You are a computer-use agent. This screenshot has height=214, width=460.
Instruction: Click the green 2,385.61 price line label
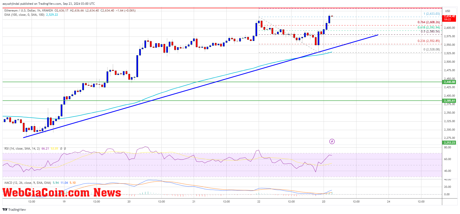pyautogui.click(x=449, y=101)
